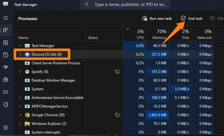Click the 3.5 MB/s disk cell
This screenshot has width=224, height=136.
point(180,89)
